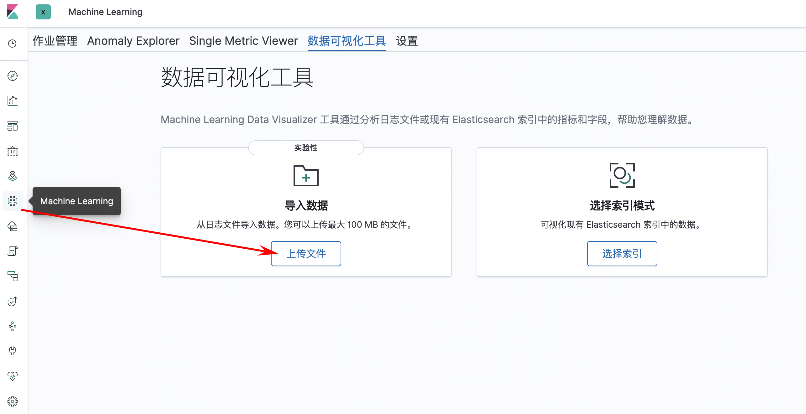Click the Machine Learning Data Visualizer description paragraph

pos(428,120)
